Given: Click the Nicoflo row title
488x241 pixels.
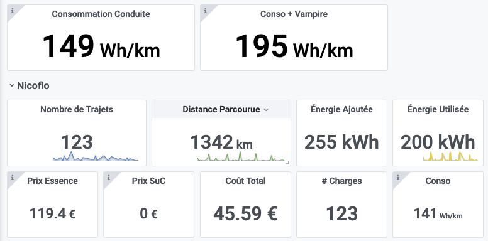Looking at the screenshot, I should (x=33, y=86).
